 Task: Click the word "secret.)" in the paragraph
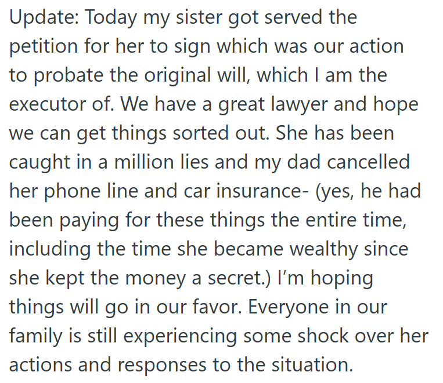(239, 279)
